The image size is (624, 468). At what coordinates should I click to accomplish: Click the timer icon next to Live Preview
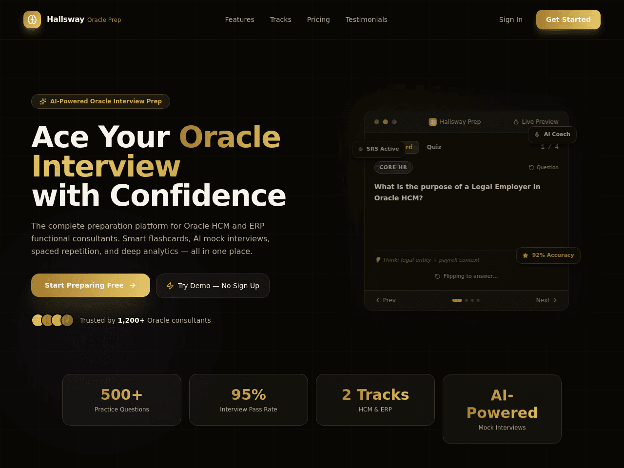(x=516, y=122)
